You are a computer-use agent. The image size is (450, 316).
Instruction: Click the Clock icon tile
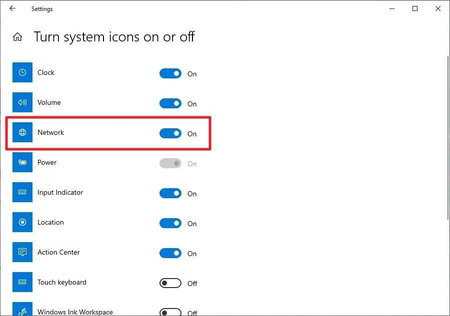[22, 72]
